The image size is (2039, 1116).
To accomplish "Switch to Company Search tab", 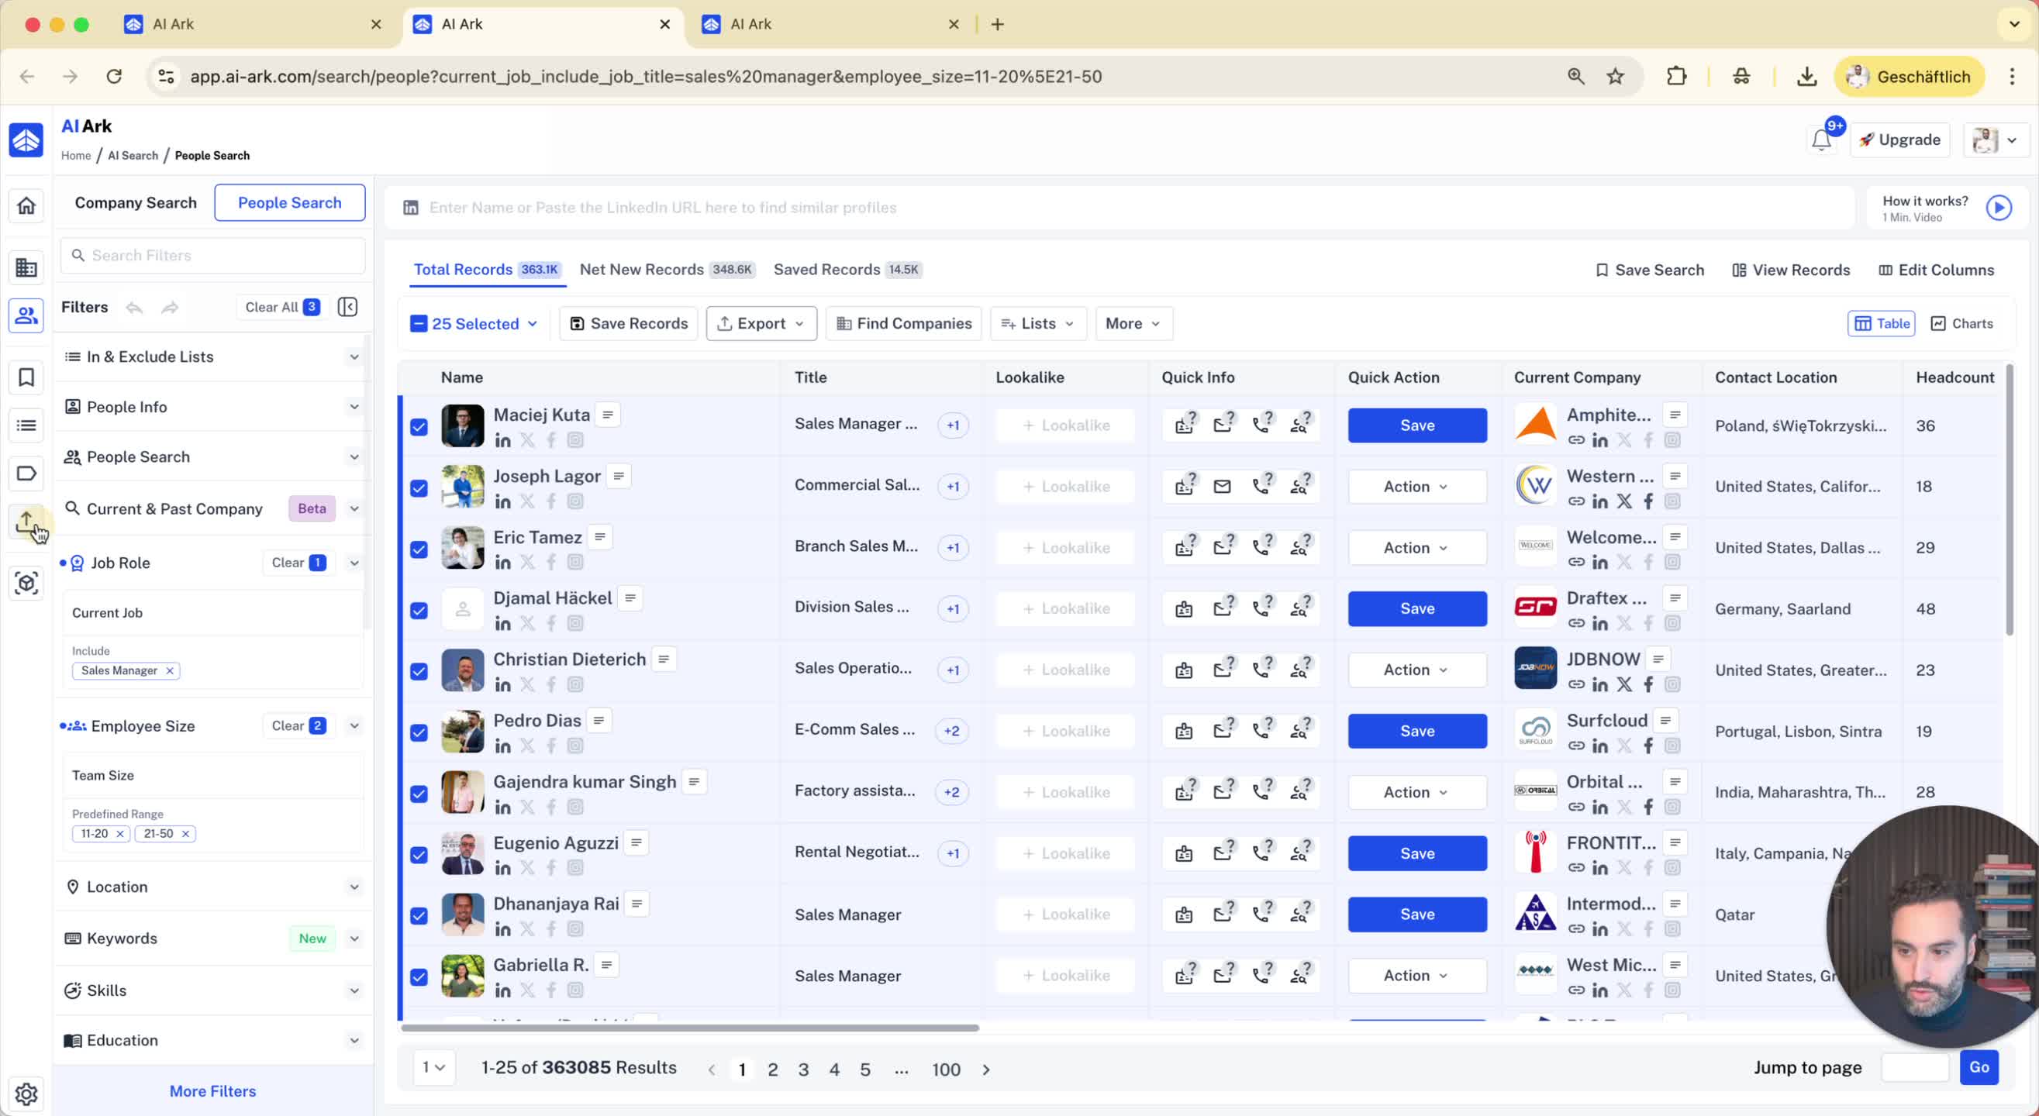I will coord(136,202).
